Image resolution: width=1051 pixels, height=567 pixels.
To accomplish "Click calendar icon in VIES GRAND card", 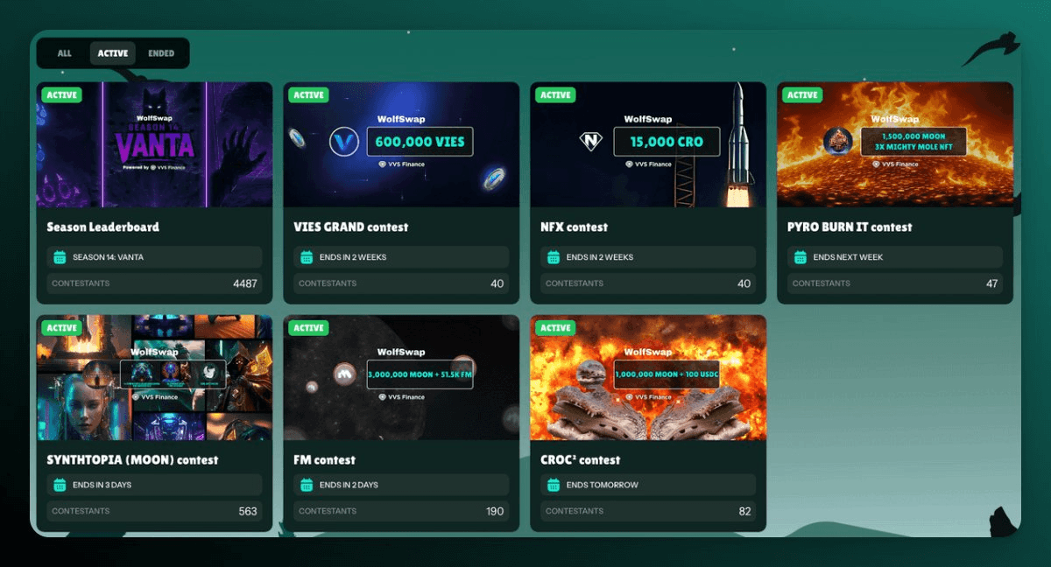I will point(307,257).
